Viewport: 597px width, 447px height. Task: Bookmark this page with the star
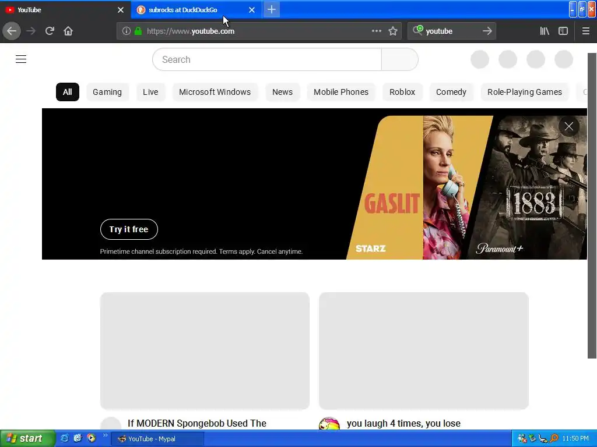point(393,31)
